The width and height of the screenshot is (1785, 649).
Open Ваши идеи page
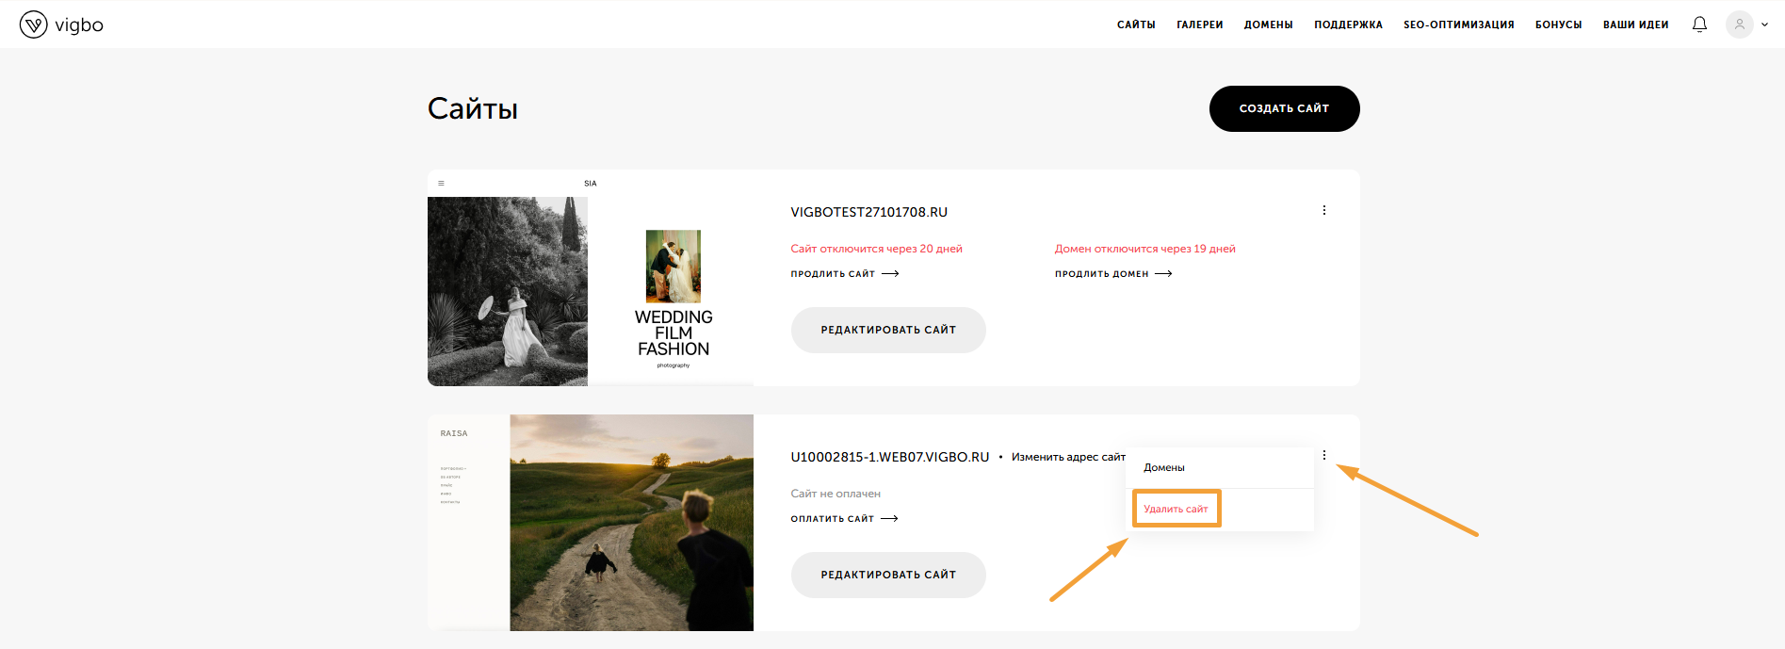coord(1635,24)
